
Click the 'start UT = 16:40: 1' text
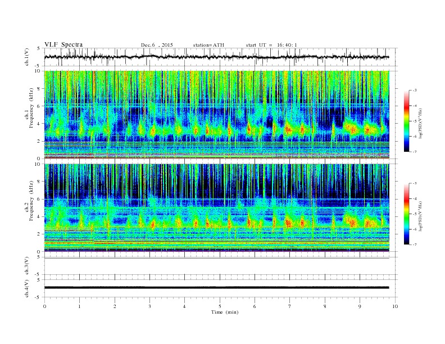(271, 45)
